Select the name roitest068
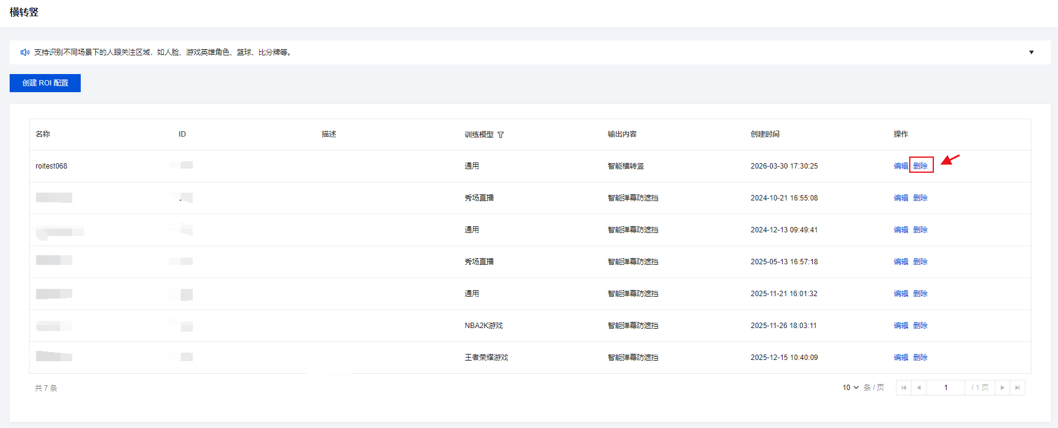The height and width of the screenshot is (428, 1058). pyautogui.click(x=51, y=166)
